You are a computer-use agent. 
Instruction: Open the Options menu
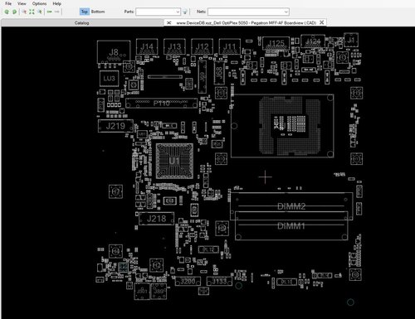(x=39, y=3)
